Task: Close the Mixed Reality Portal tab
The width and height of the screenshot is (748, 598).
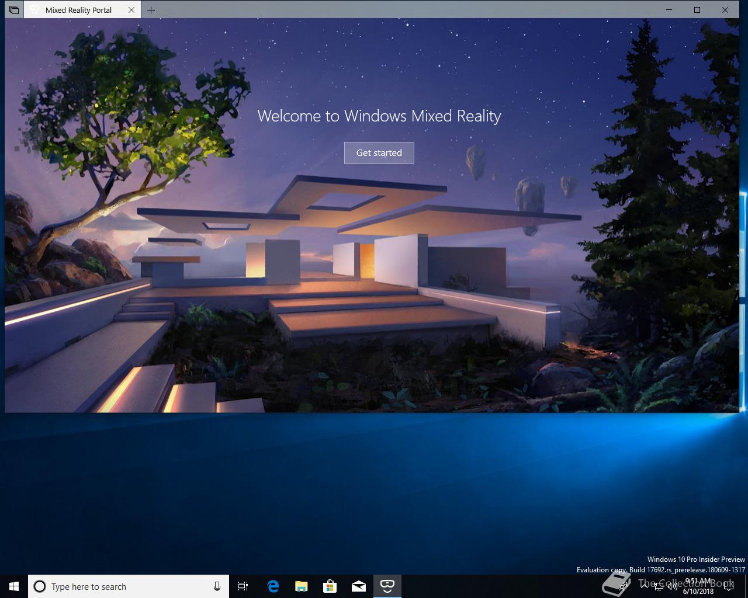Action: (x=131, y=10)
